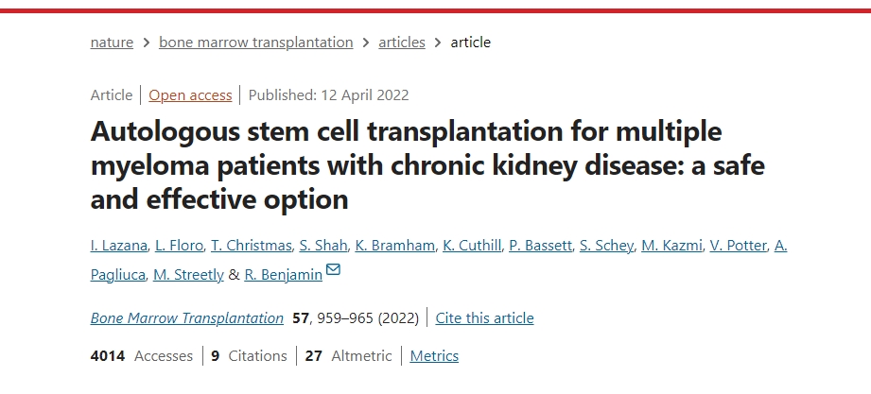871x394 pixels.
Task: Open the articles breadcrumb link
Action: point(402,43)
